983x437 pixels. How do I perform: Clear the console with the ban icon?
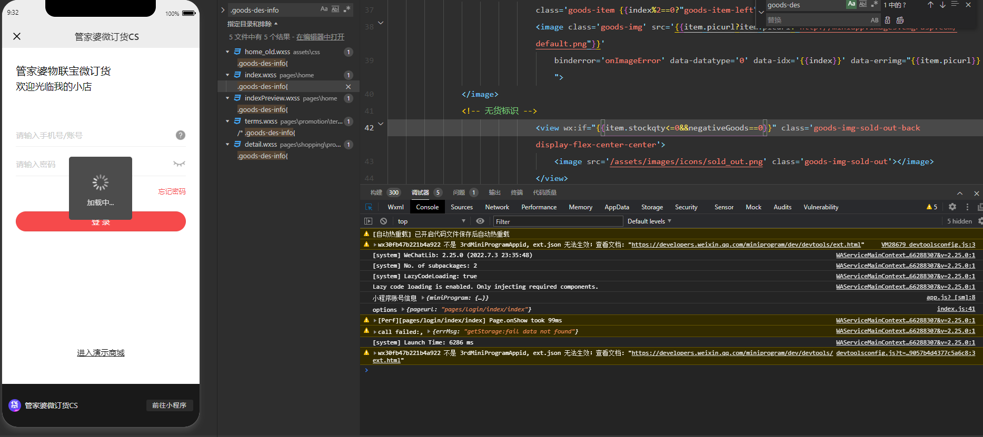click(x=383, y=221)
